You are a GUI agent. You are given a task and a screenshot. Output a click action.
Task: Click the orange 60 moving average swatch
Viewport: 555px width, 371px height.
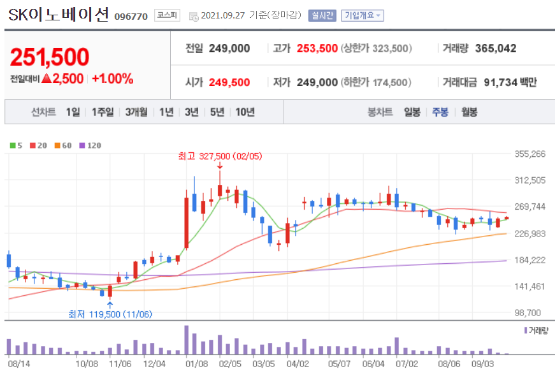point(57,145)
